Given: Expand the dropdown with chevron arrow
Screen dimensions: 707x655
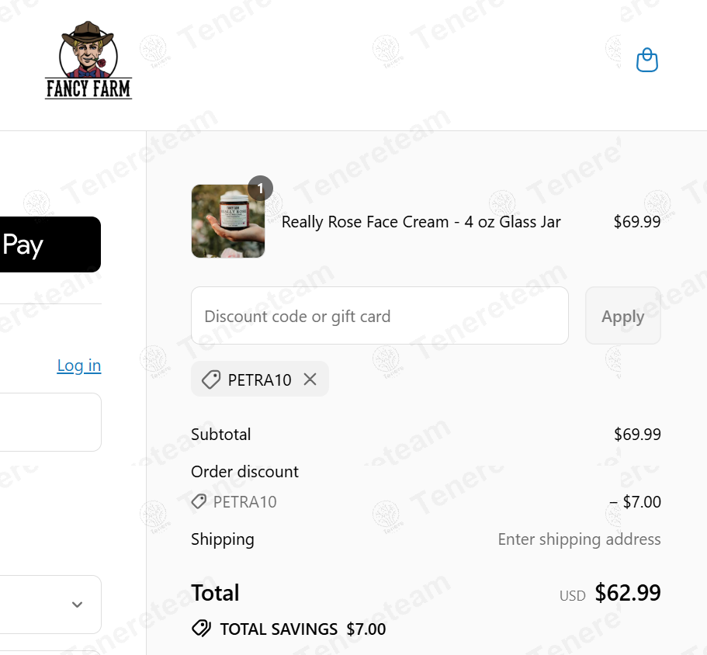Looking at the screenshot, I should (x=77, y=605).
